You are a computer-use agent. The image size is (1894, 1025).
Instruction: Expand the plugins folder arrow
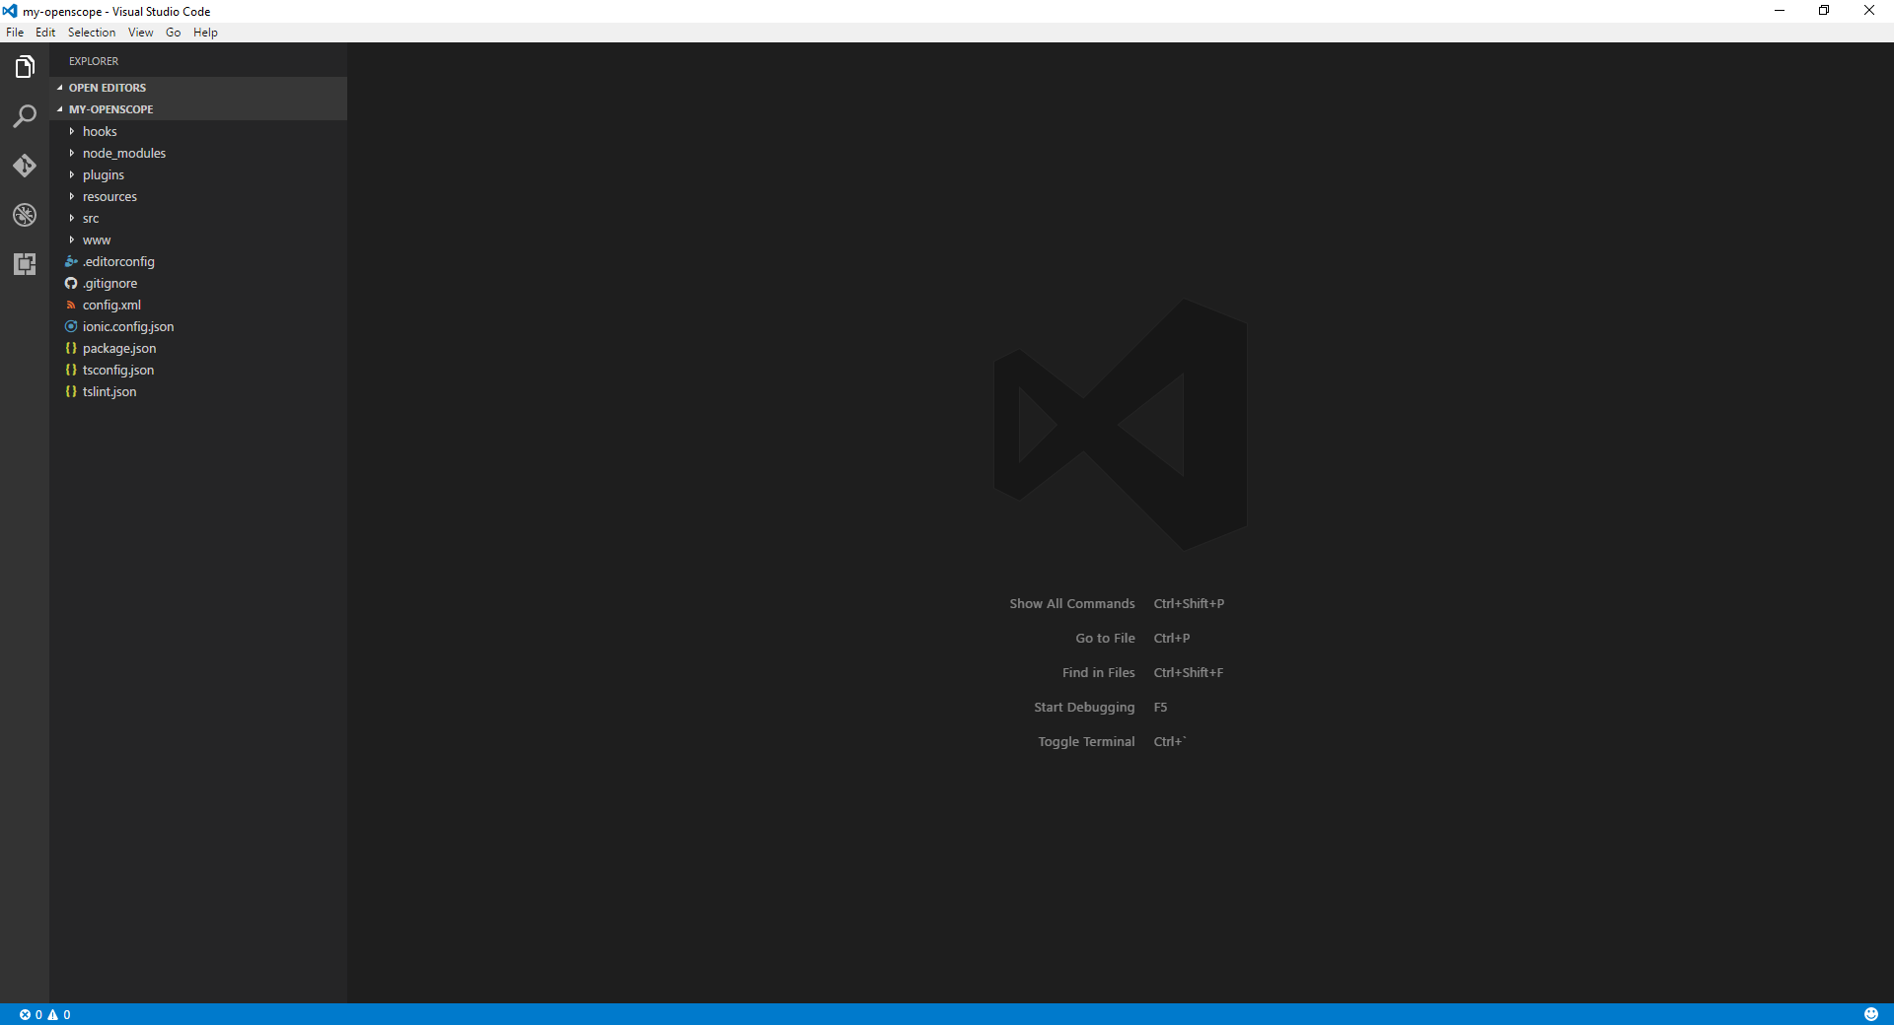(71, 174)
